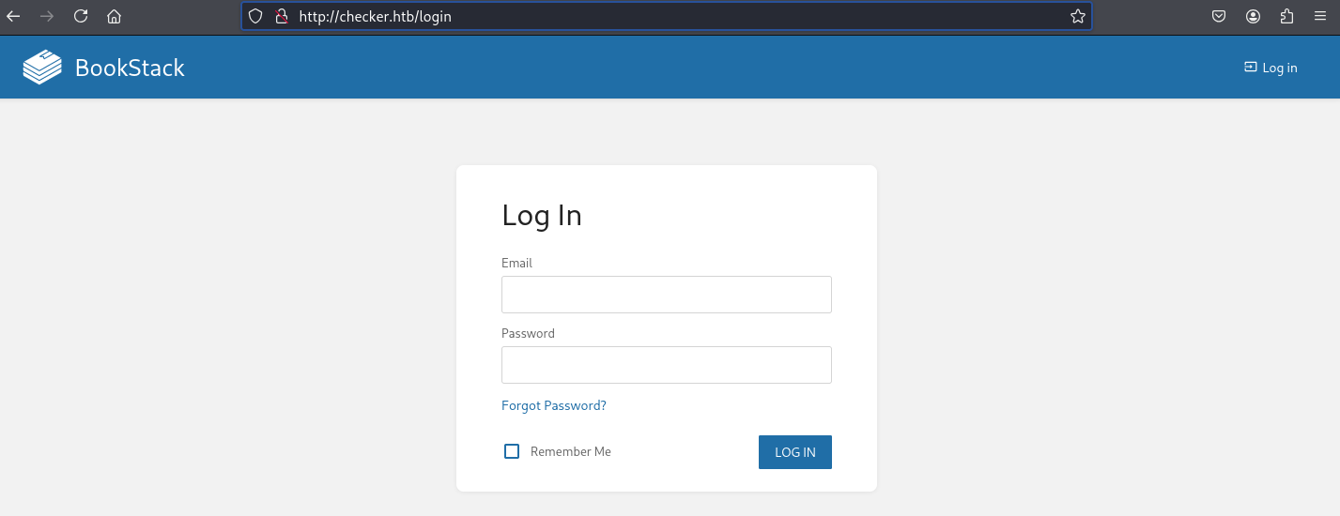The image size is (1340, 516).
Task: Bookmark this page with the star
Action: coord(1078,16)
